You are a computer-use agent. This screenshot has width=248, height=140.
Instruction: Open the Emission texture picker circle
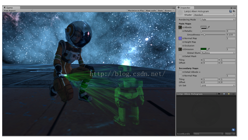coord(183,49)
